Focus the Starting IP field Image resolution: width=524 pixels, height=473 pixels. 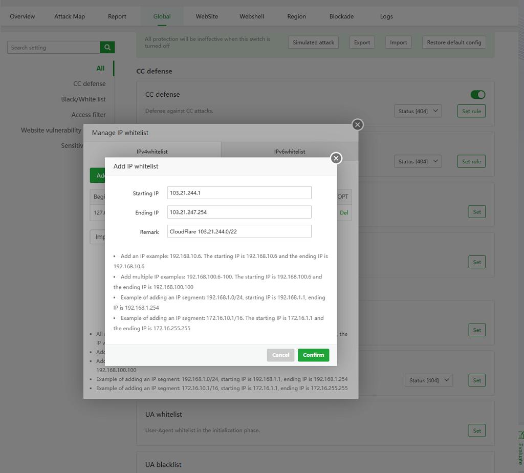click(x=239, y=193)
